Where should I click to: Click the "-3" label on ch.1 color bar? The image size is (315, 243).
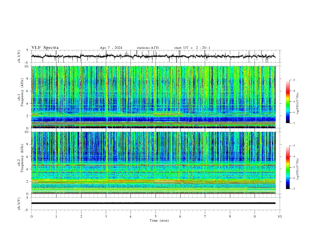coord(293,80)
